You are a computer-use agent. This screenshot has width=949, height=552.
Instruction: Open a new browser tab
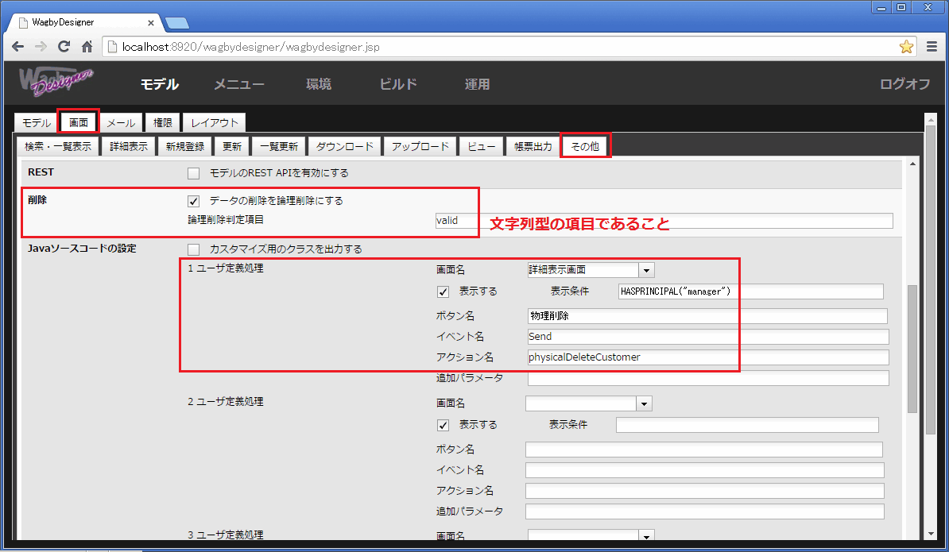[176, 23]
